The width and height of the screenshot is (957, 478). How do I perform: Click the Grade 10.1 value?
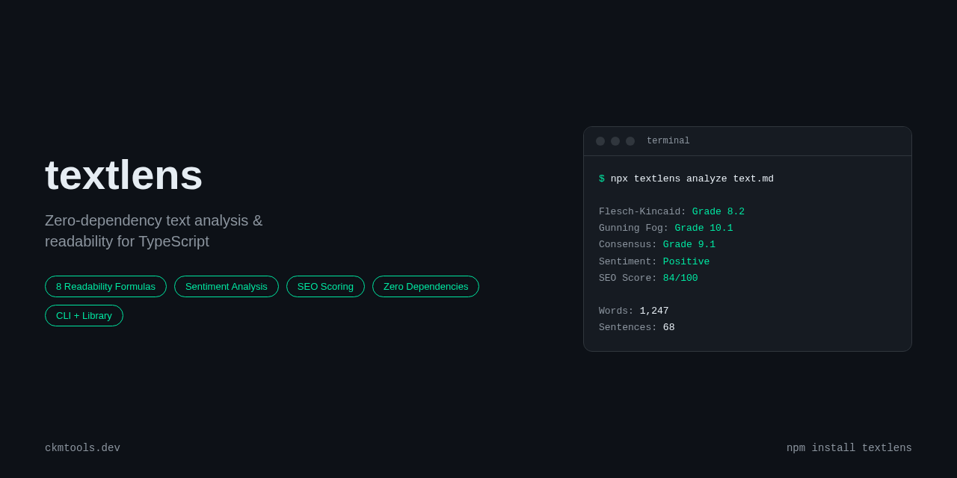coord(704,228)
